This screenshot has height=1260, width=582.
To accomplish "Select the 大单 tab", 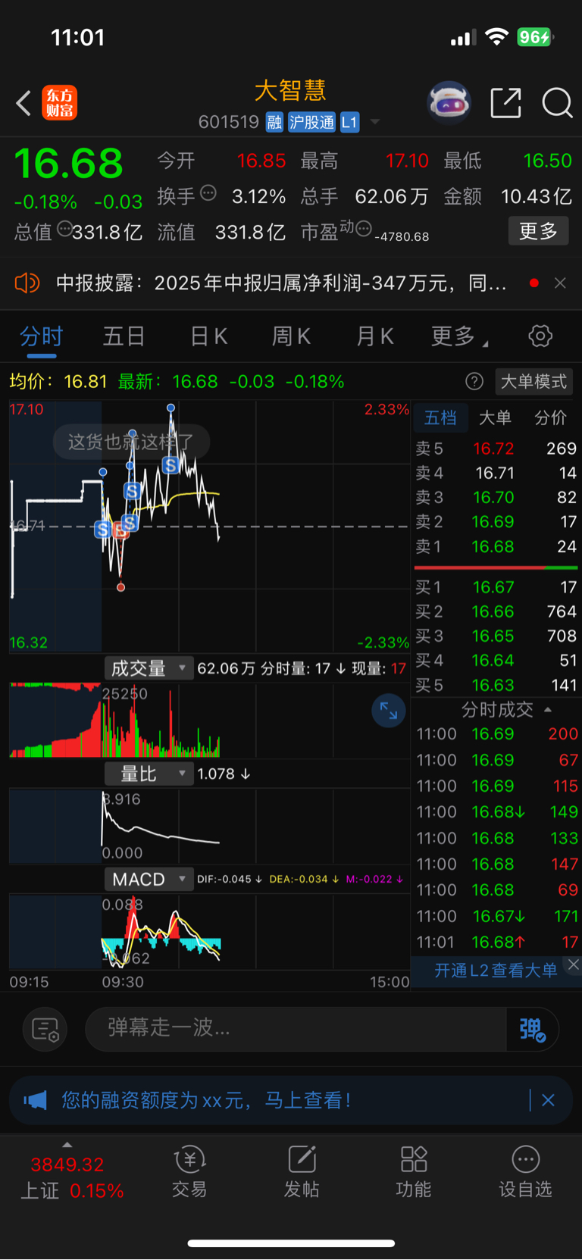I will pyautogui.click(x=495, y=417).
